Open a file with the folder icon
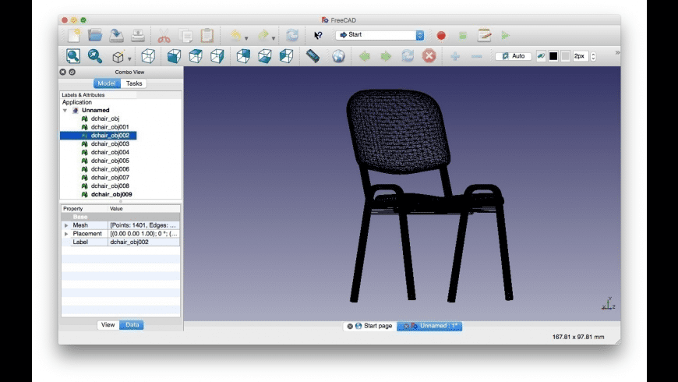Viewport: 678px width, 382px height. point(95,35)
